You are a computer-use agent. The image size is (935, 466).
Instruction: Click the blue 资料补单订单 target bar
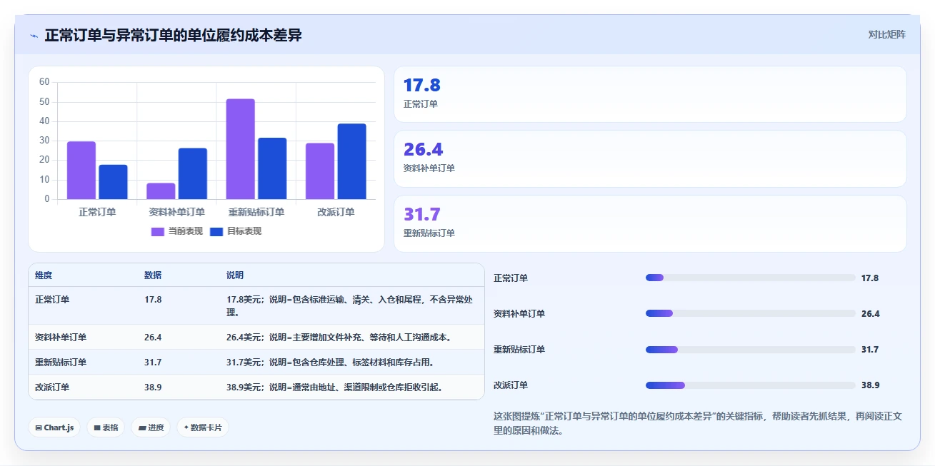point(193,173)
